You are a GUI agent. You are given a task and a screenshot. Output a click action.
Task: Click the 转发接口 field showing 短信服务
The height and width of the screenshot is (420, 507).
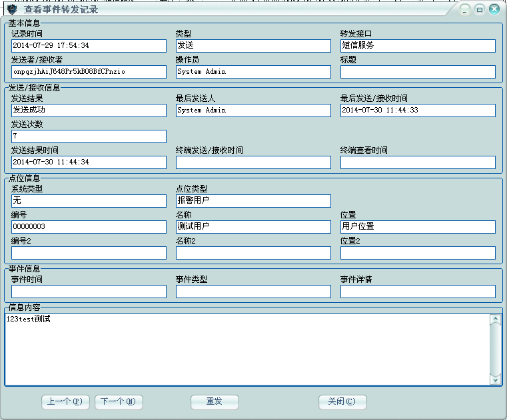coord(418,46)
